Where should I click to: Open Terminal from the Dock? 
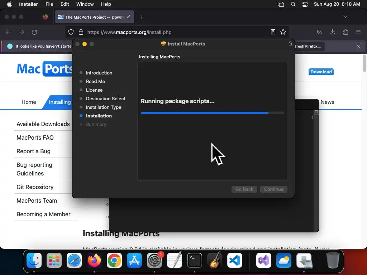pos(195,260)
